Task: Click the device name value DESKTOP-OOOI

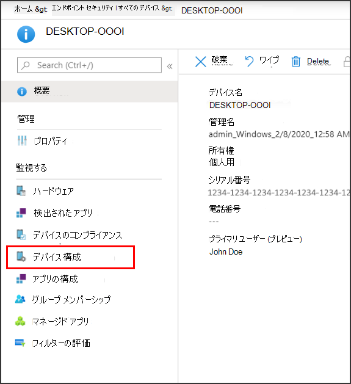Action: [240, 105]
